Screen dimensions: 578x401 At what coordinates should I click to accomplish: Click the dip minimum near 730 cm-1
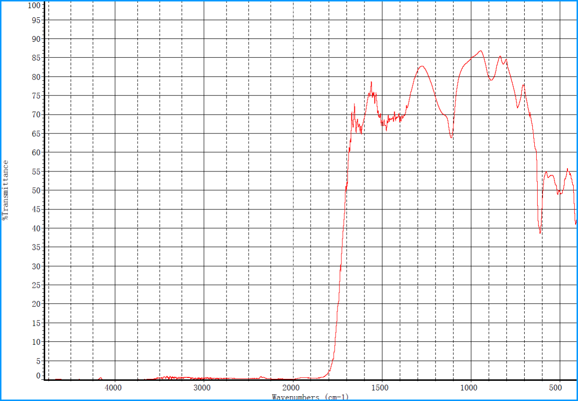[x=518, y=108]
